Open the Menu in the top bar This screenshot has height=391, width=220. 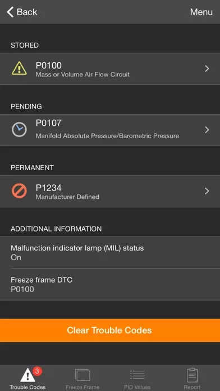click(201, 12)
